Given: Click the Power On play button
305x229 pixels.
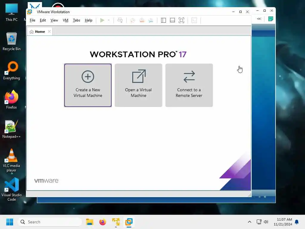Looking at the screenshot, I should [x=102, y=20].
